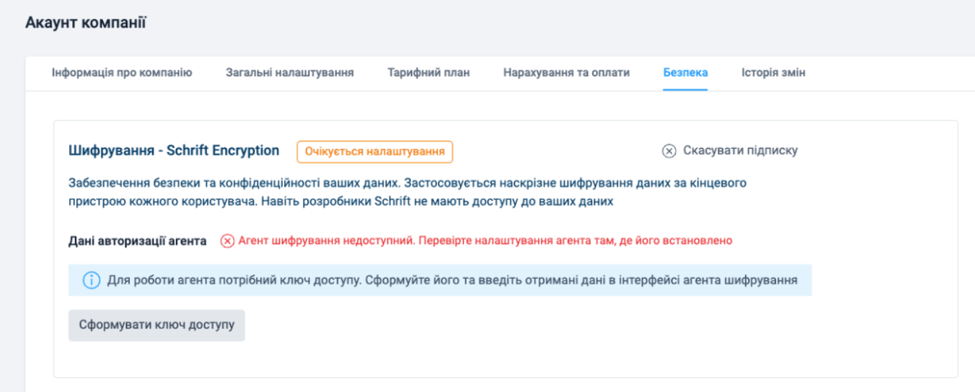Open the Нарахування та оплати tab
This screenshot has width=975, height=392.
point(566,72)
